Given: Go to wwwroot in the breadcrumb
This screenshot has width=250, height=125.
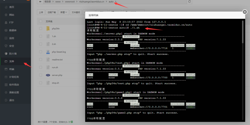Looking at the screenshot, I should [x=70, y=2].
